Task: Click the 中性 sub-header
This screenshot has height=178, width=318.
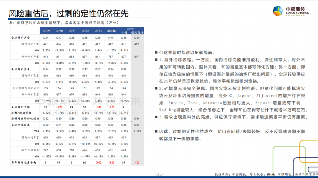Action: pyautogui.click(x=124, y=33)
